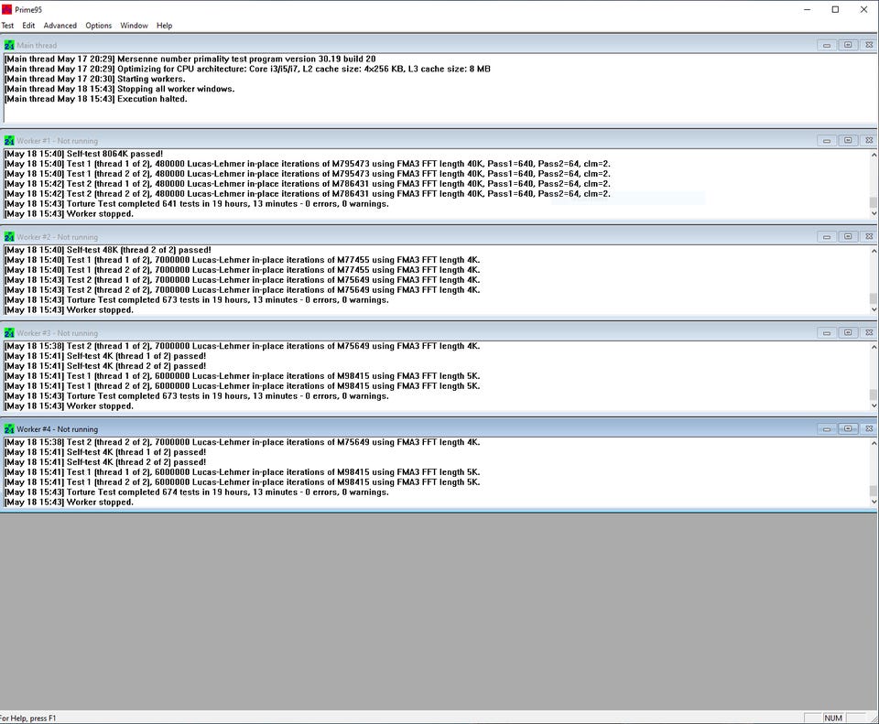The height and width of the screenshot is (724, 879).
Task: Maximize the Worker #3 child window
Action: pyautogui.click(x=848, y=333)
